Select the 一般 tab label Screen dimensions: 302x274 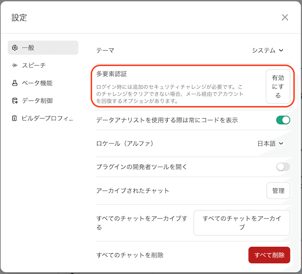[28, 48]
